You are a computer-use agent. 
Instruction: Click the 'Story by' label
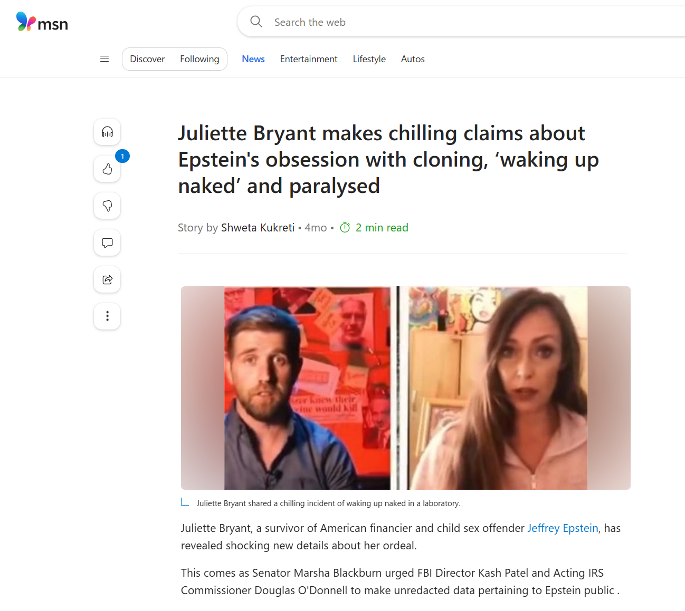coord(198,228)
